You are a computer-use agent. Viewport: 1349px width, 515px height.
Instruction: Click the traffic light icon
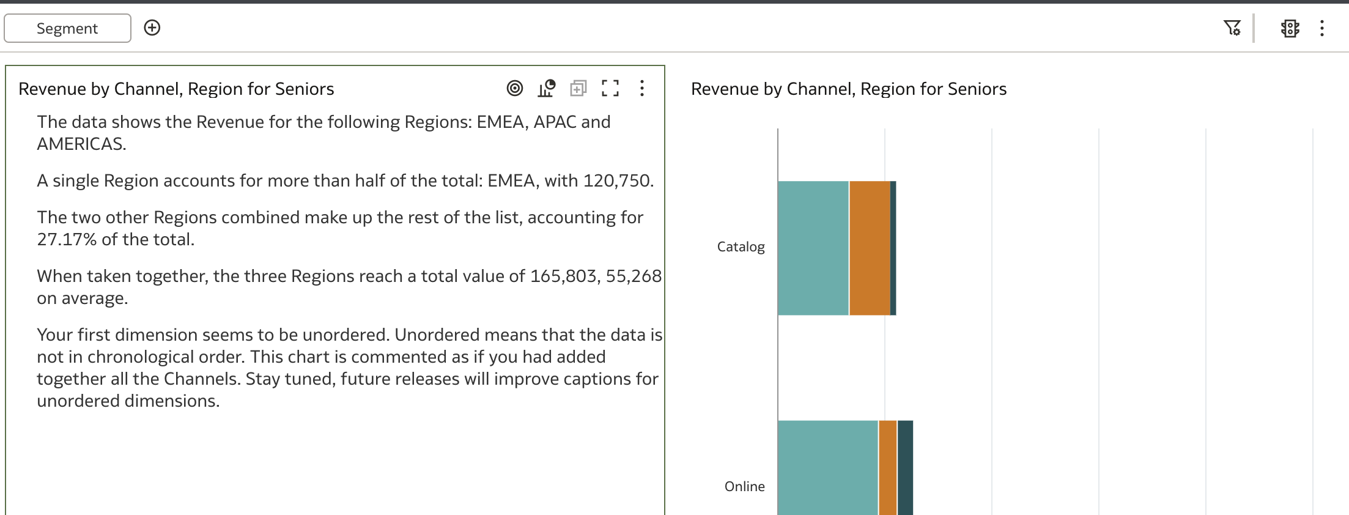(x=1290, y=29)
